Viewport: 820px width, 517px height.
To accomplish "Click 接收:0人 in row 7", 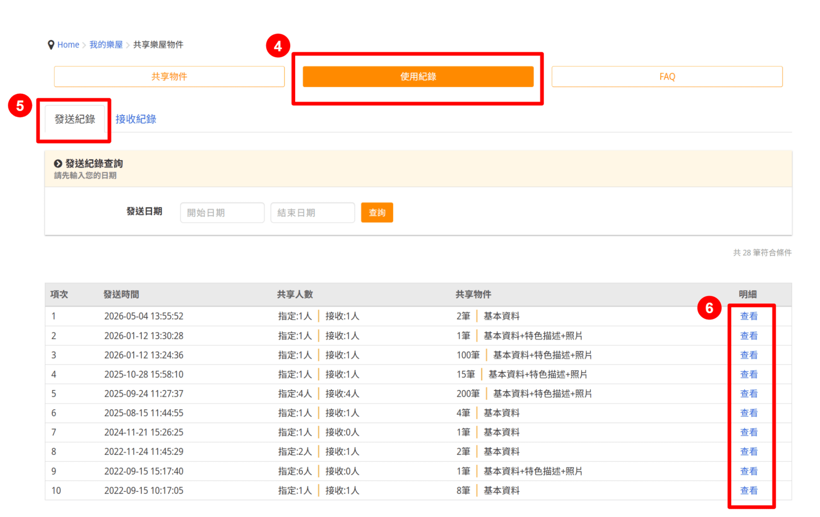I will (342, 432).
